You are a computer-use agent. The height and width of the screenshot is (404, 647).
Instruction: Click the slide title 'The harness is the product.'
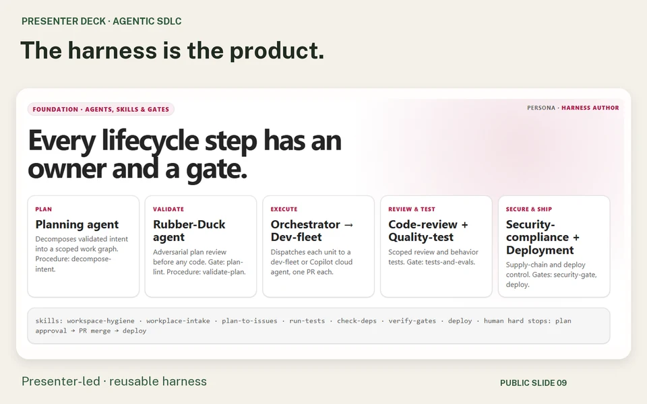173,50
